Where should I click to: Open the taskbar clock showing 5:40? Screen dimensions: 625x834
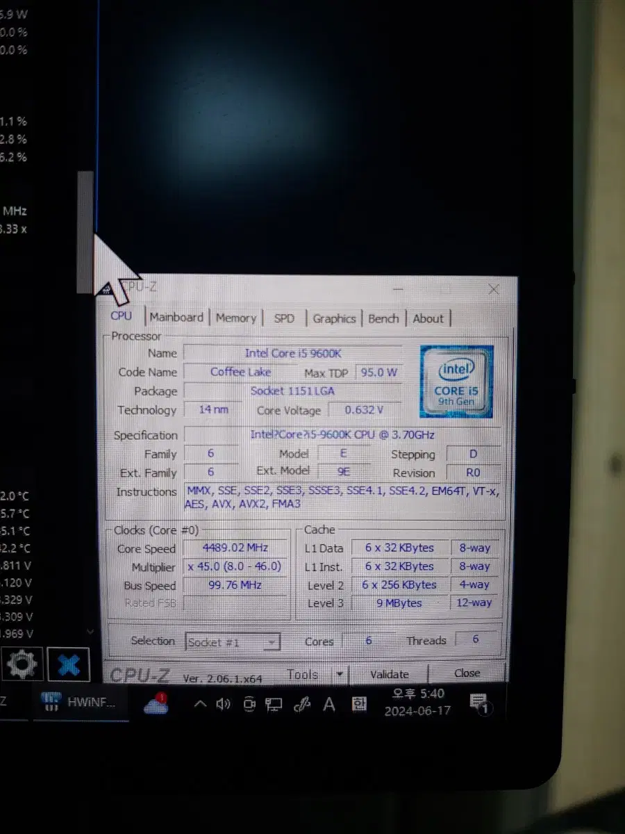(x=418, y=702)
